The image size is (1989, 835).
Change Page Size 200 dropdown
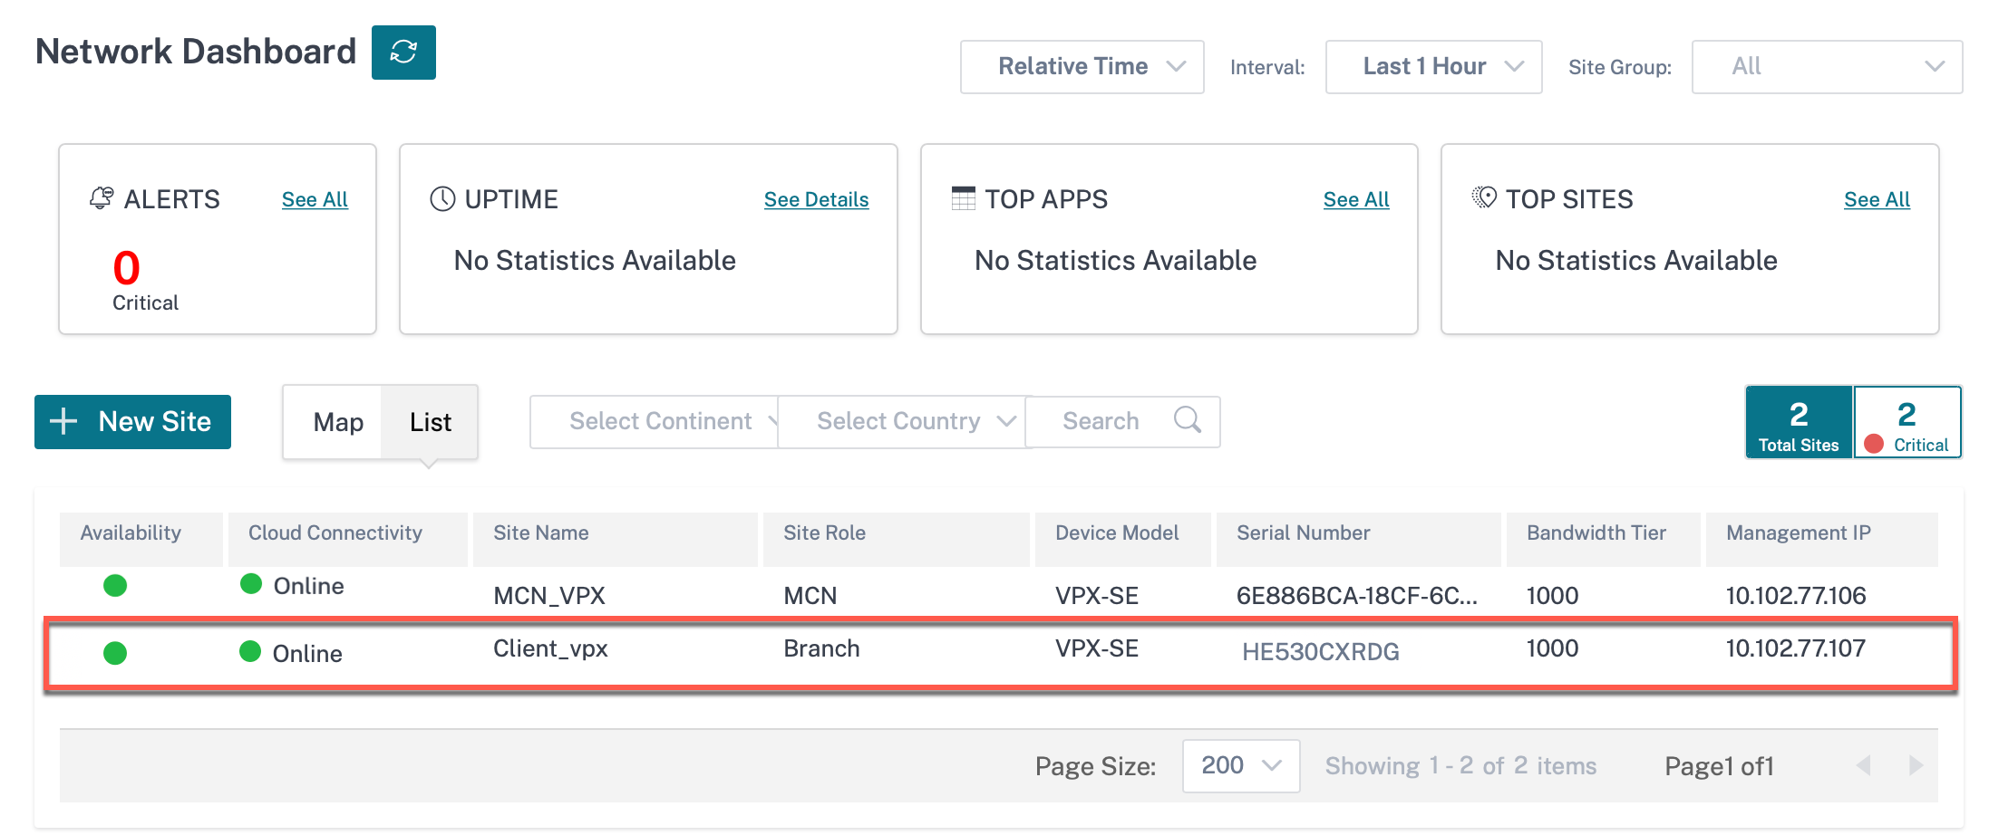[1241, 765]
